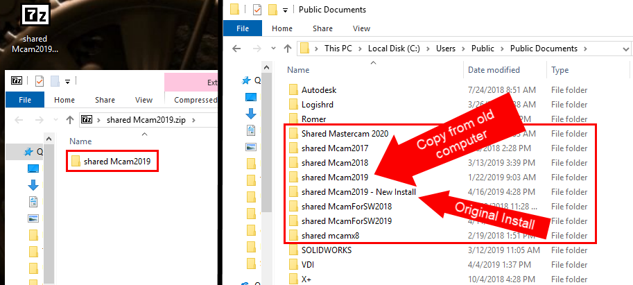The width and height of the screenshot is (633, 285).
Task: Click the folder icon in Public Documents title bar
Action: click(x=234, y=9)
